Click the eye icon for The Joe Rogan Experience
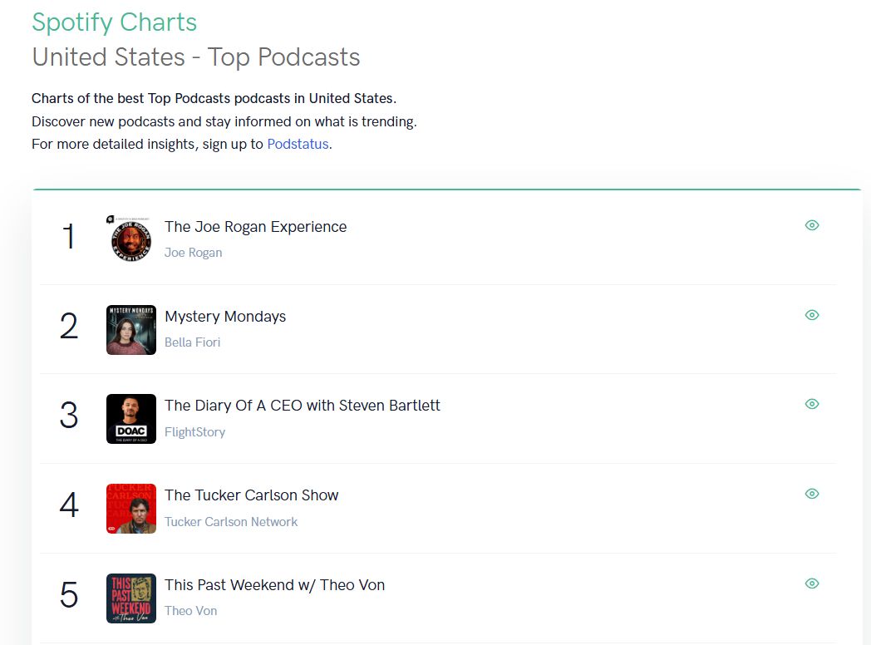This screenshot has height=645, width=871. [x=812, y=225]
